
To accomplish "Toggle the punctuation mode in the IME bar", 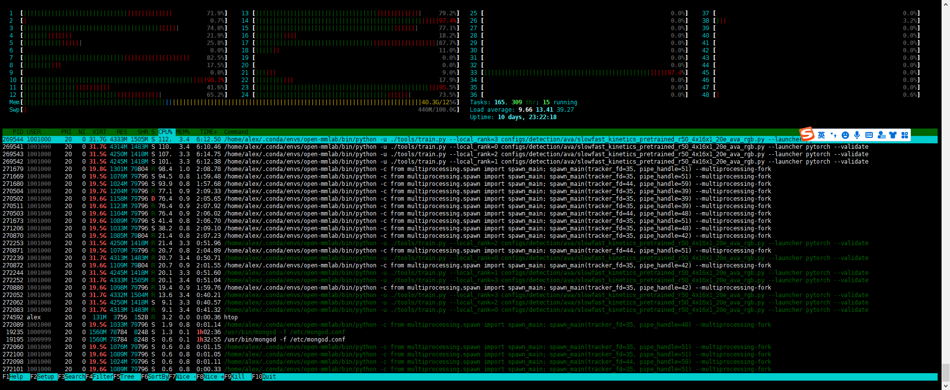I will [833, 135].
